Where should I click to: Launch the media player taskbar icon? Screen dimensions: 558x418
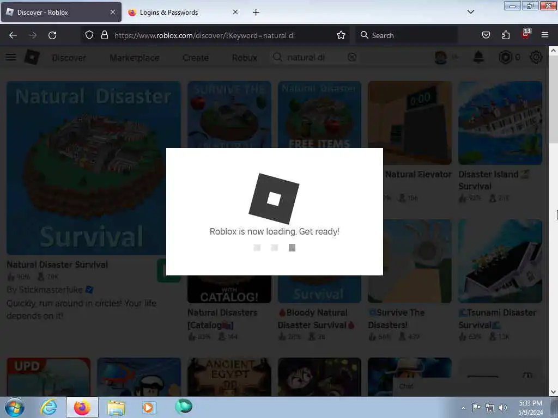coord(149,407)
